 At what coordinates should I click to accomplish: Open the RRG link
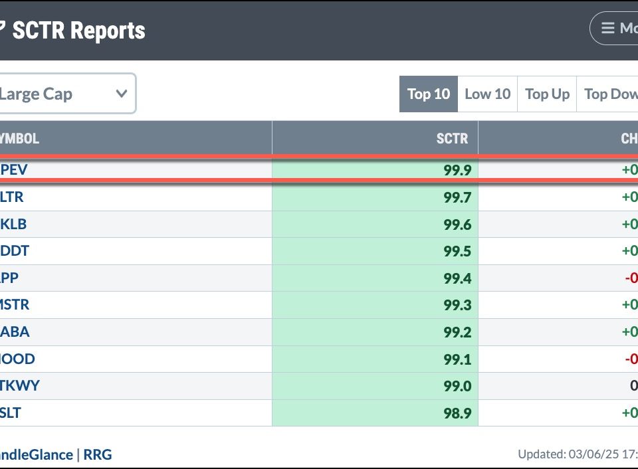pyautogui.click(x=97, y=454)
